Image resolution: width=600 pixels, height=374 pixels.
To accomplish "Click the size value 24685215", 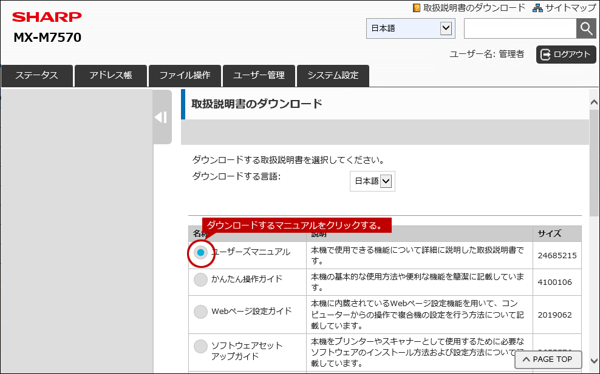I will (557, 256).
